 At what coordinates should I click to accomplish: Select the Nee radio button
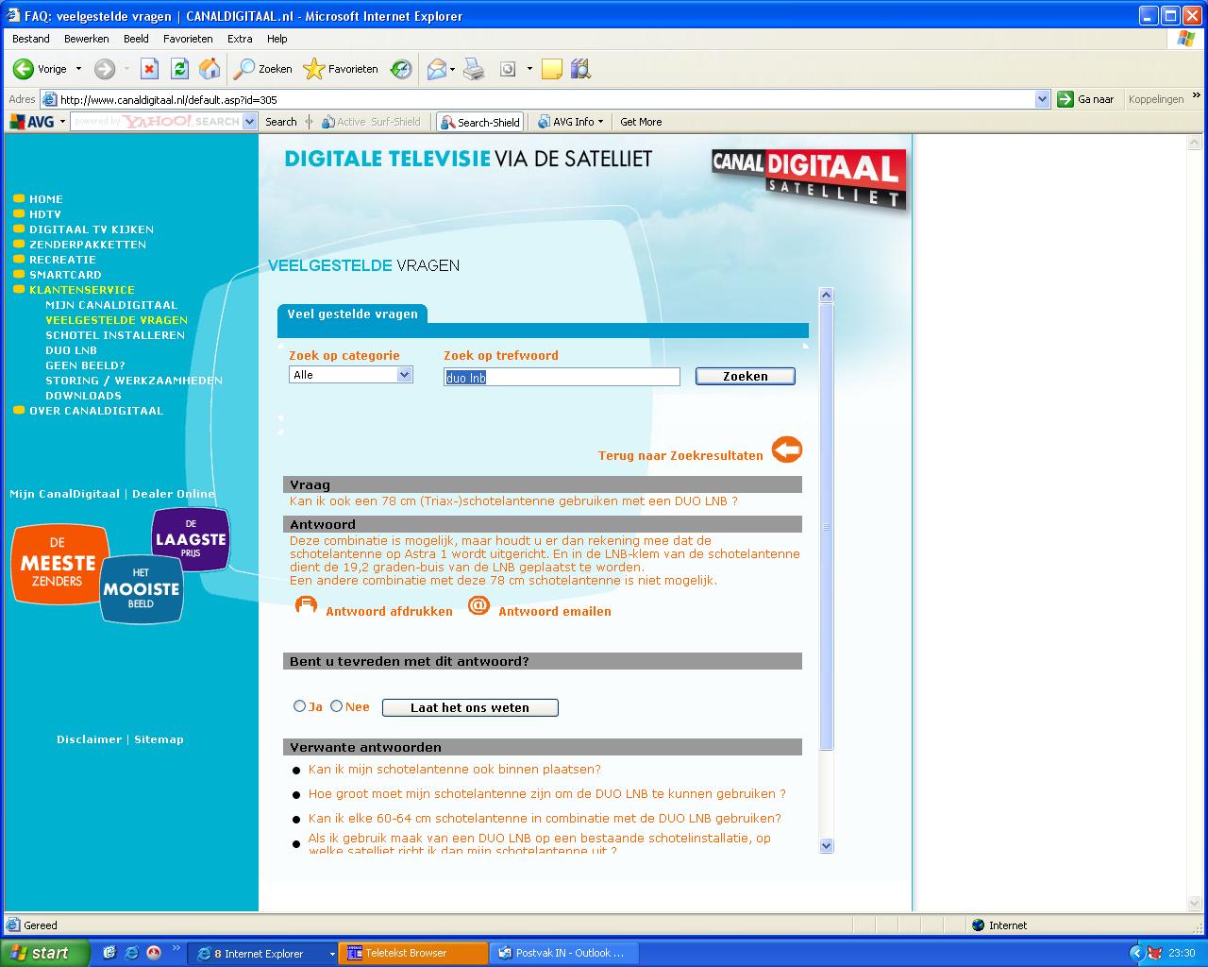point(336,705)
